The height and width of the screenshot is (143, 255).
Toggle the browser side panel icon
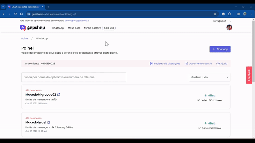click(x=238, y=14)
